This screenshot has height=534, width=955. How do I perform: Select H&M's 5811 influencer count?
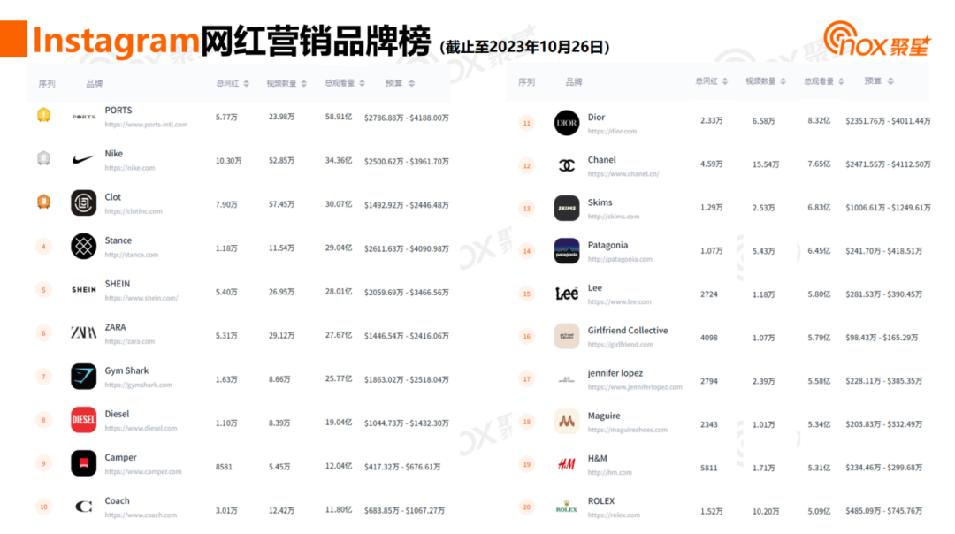[709, 469]
